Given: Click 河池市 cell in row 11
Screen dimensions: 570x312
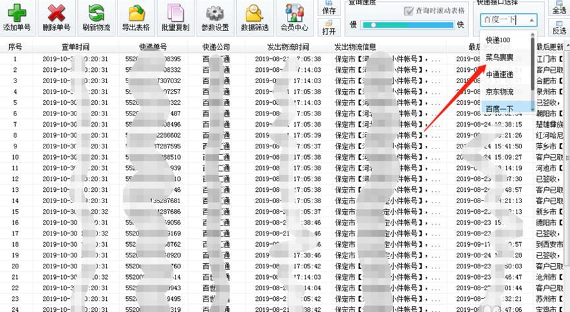Looking at the screenshot, I should pos(550,168).
